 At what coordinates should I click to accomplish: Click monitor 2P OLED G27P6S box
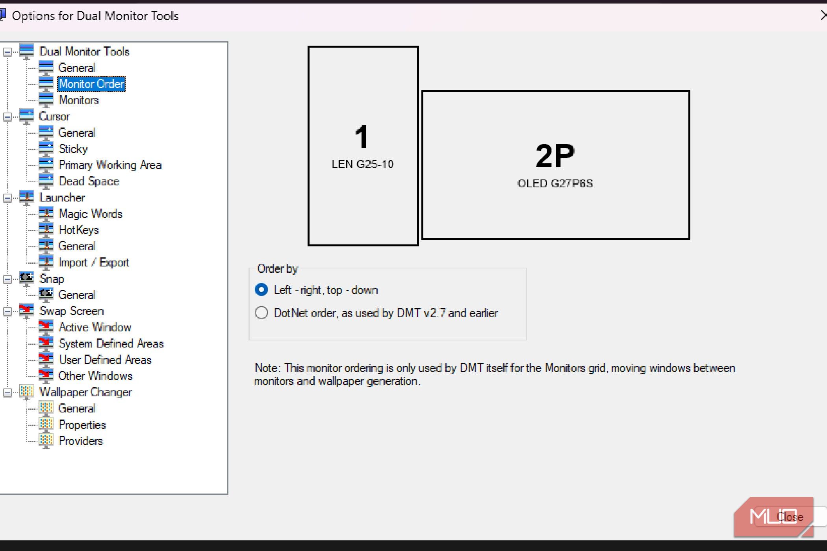(556, 165)
